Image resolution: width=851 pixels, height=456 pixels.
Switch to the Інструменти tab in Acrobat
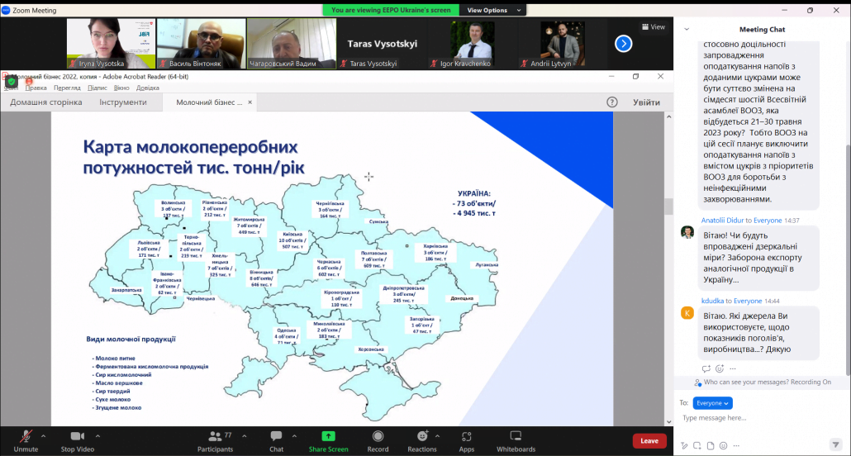[x=123, y=102]
